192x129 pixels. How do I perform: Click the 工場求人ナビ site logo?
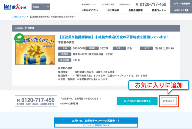pos(15,7)
